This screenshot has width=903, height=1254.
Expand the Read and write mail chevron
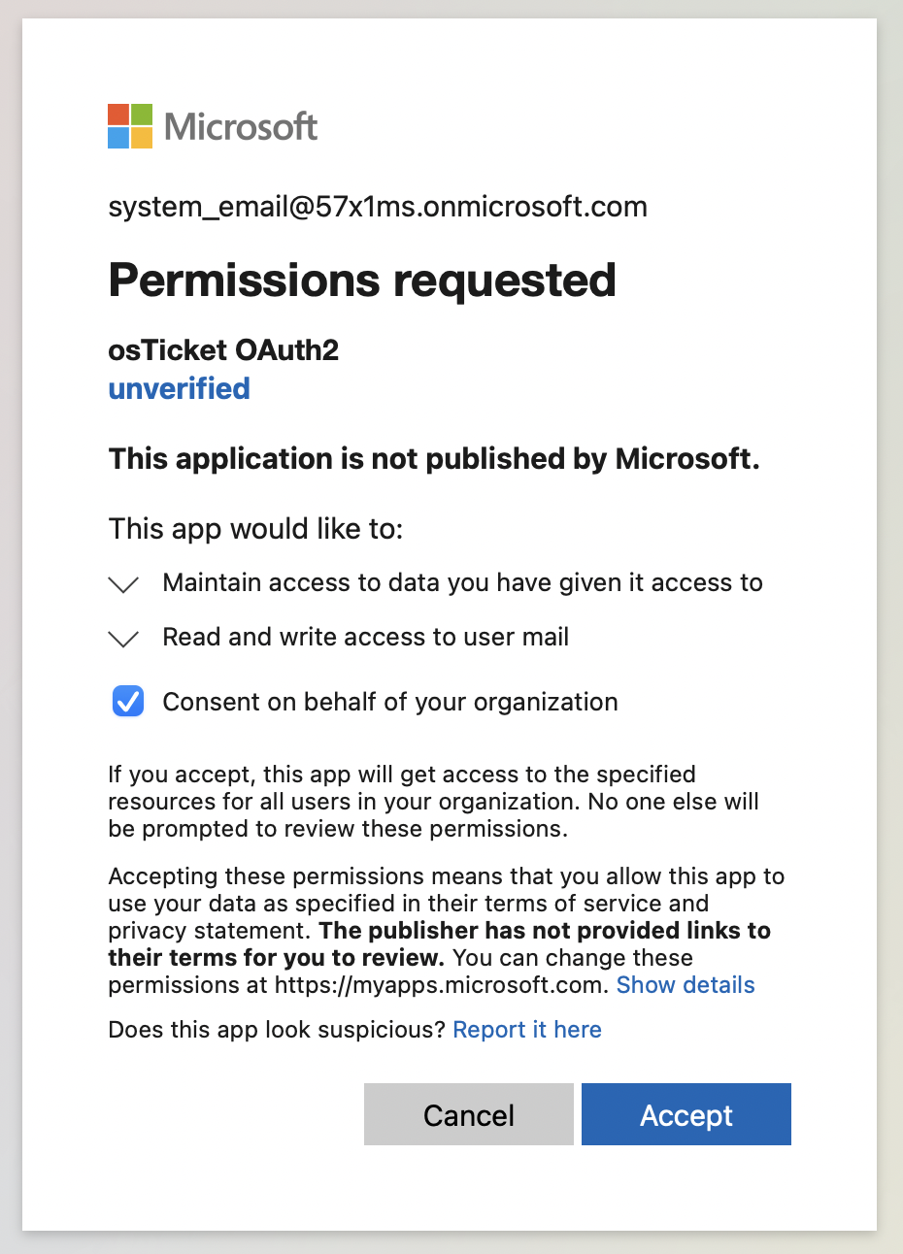pos(123,639)
